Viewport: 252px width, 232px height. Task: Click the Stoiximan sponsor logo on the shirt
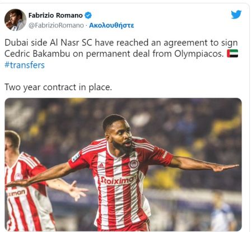point(118,180)
